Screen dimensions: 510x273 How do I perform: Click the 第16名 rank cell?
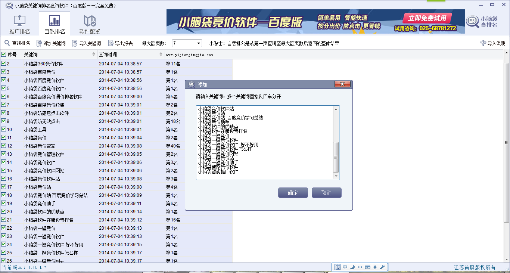pyautogui.click(x=173, y=220)
